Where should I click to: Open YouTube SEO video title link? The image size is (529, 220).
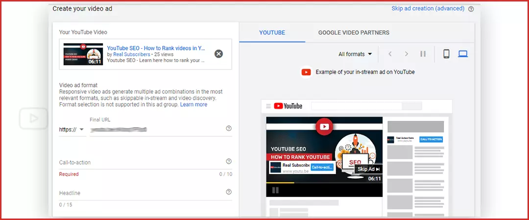tap(156, 48)
